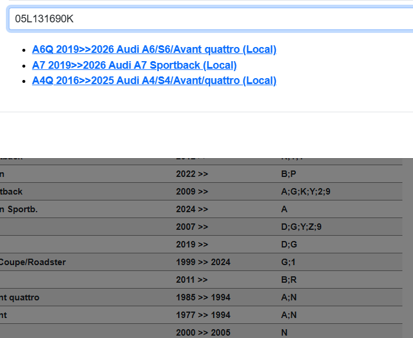Open the A6Q 2019>>2026 Audi A6/S6/Avant quattro link
Image resolution: width=413 pixels, height=338 pixels.
tap(154, 49)
